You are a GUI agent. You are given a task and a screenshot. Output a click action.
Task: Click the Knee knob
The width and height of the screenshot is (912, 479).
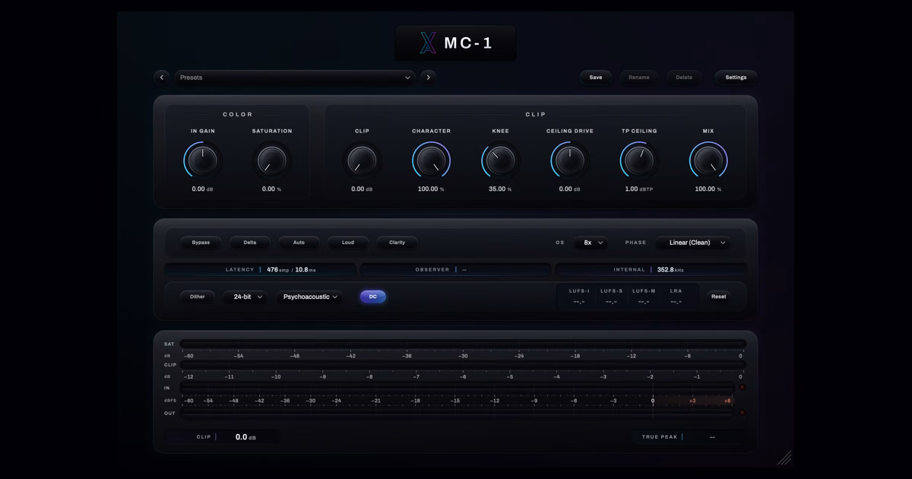[500, 160]
